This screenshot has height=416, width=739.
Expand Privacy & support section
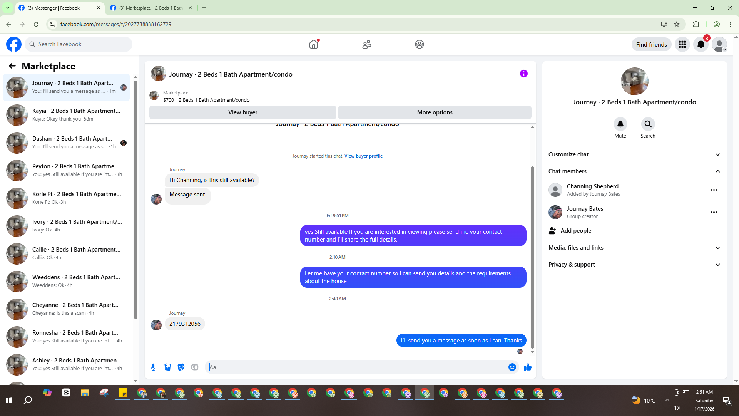coord(717,265)
